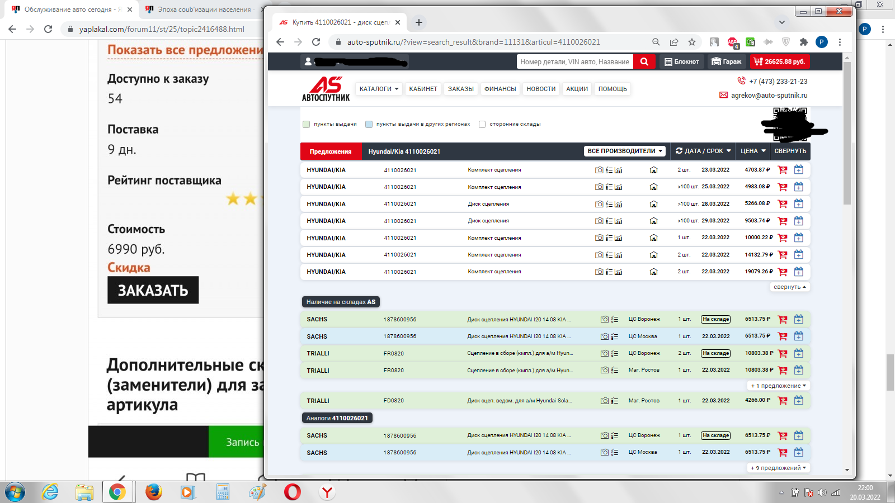This screenshot has width=895, height=503.
Task: Add the 19079.26 ₽ offer to cart
Action: (x=783, y=272)
